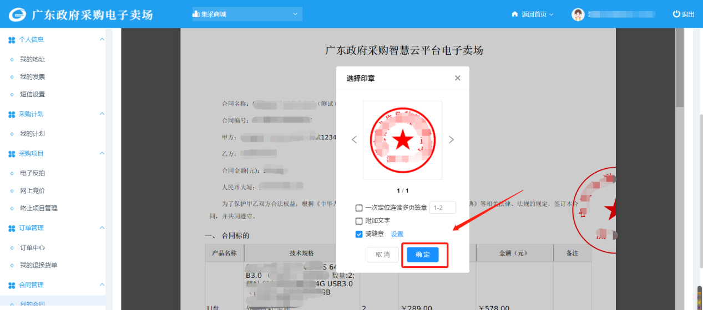Click the 采购计划 group icon
The width and height of the screenshot is (703, 310).
coord(12,114)
